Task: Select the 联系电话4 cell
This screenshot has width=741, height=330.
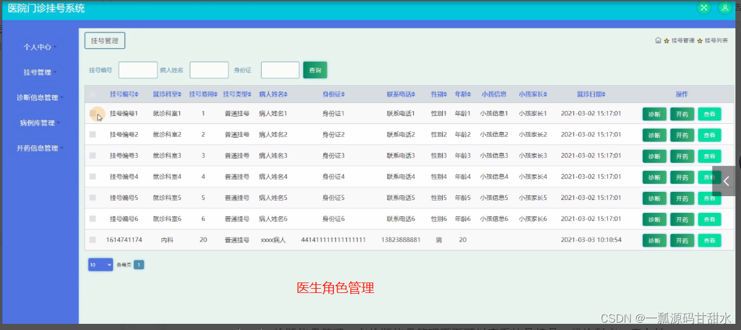Action: point(401,177)
